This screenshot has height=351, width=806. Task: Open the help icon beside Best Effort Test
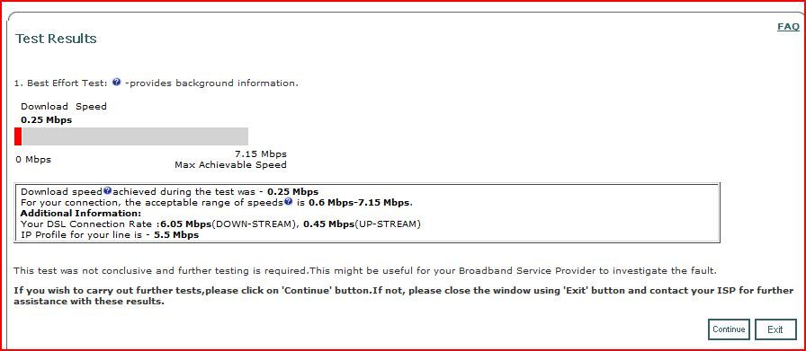point(117,82)
